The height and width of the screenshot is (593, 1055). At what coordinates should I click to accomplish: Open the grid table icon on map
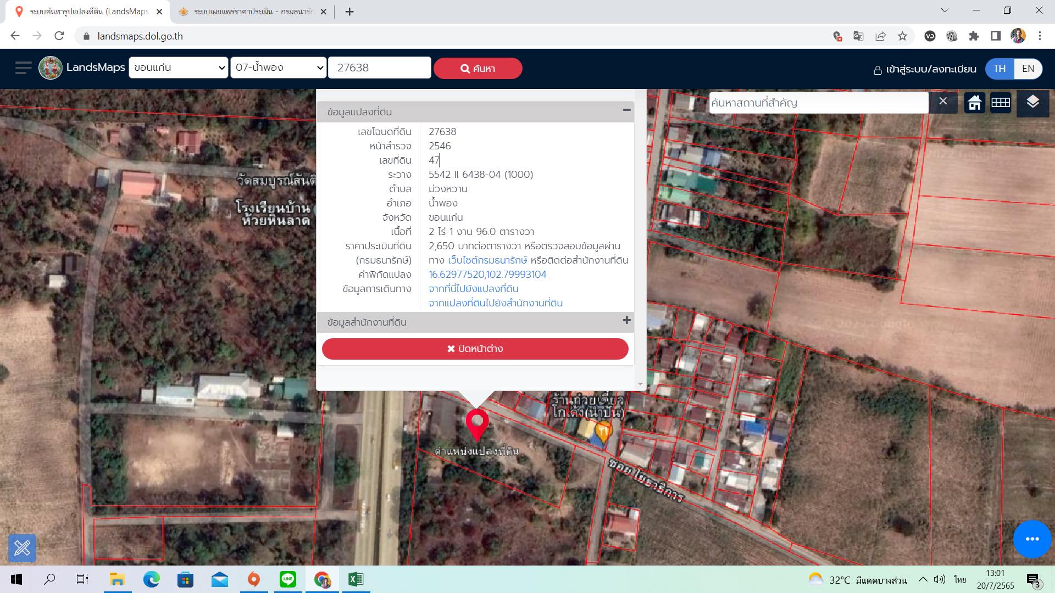(1001, 103)
